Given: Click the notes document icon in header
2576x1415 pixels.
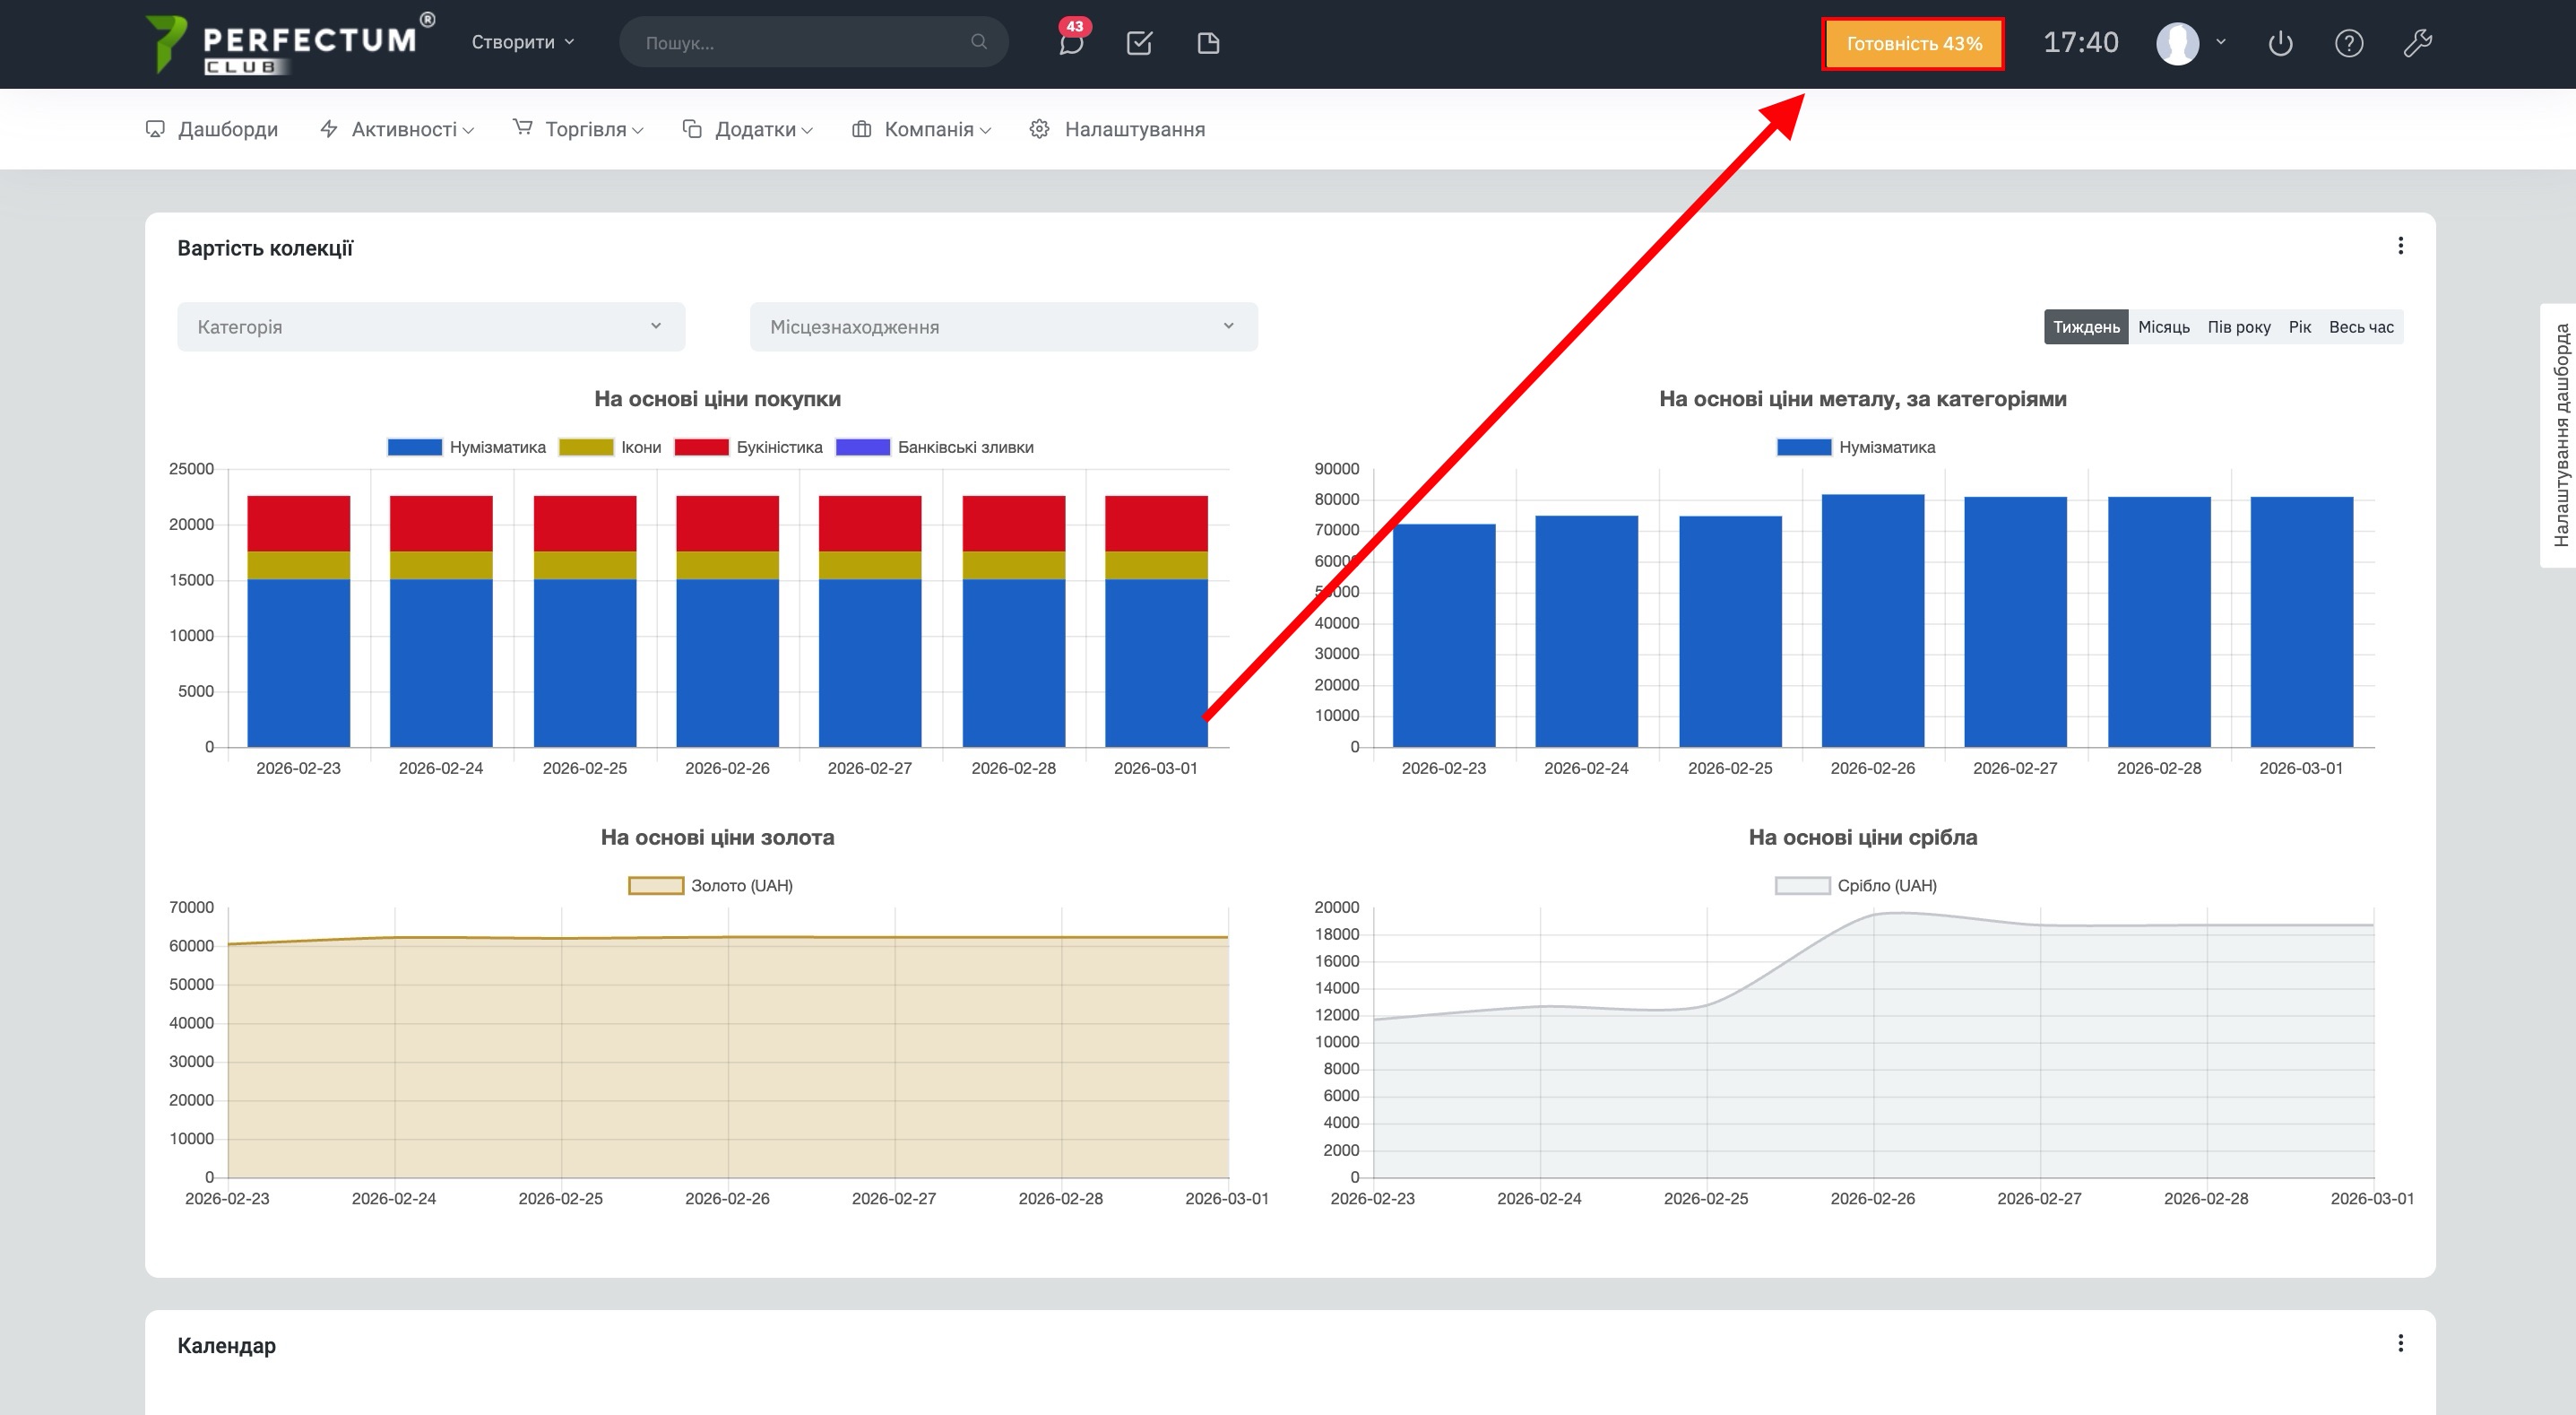Looking at the screenshot, I should tap(1208, 43).
